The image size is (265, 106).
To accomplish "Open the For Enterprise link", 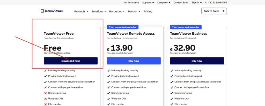I will [x=131, y=3].
